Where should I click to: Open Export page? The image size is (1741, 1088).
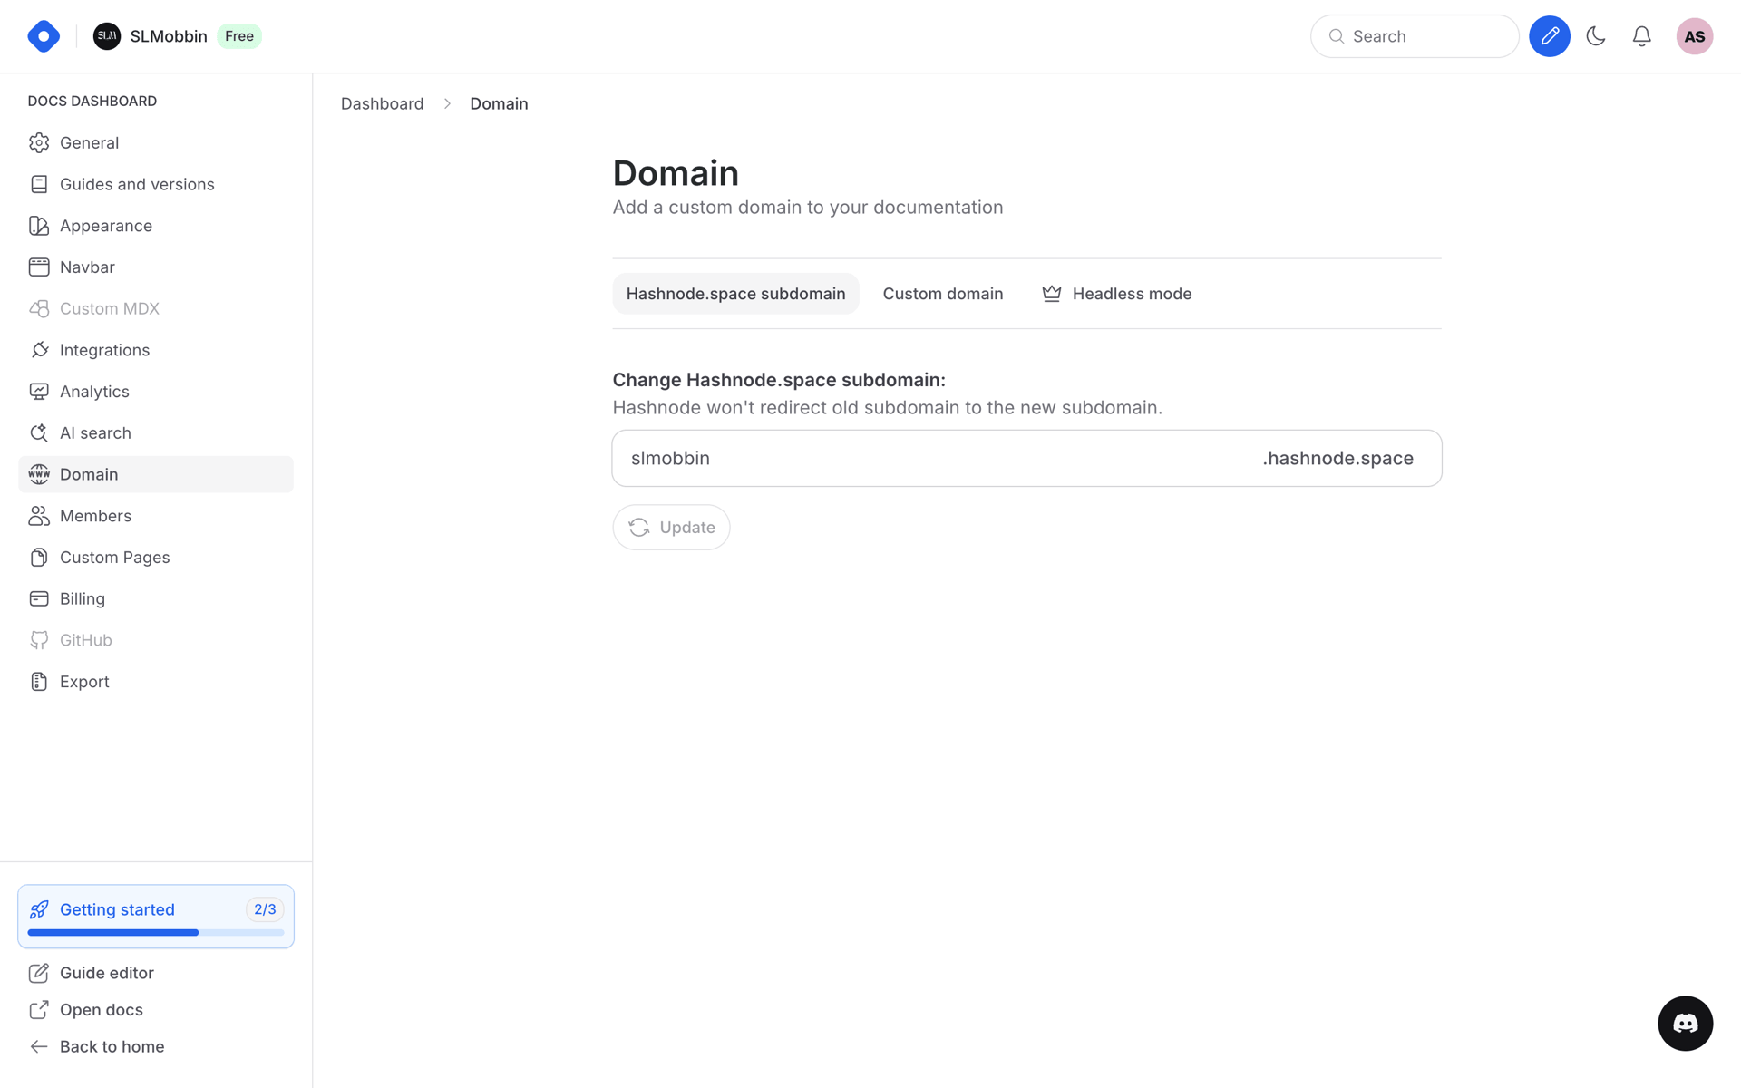(156, 682)
